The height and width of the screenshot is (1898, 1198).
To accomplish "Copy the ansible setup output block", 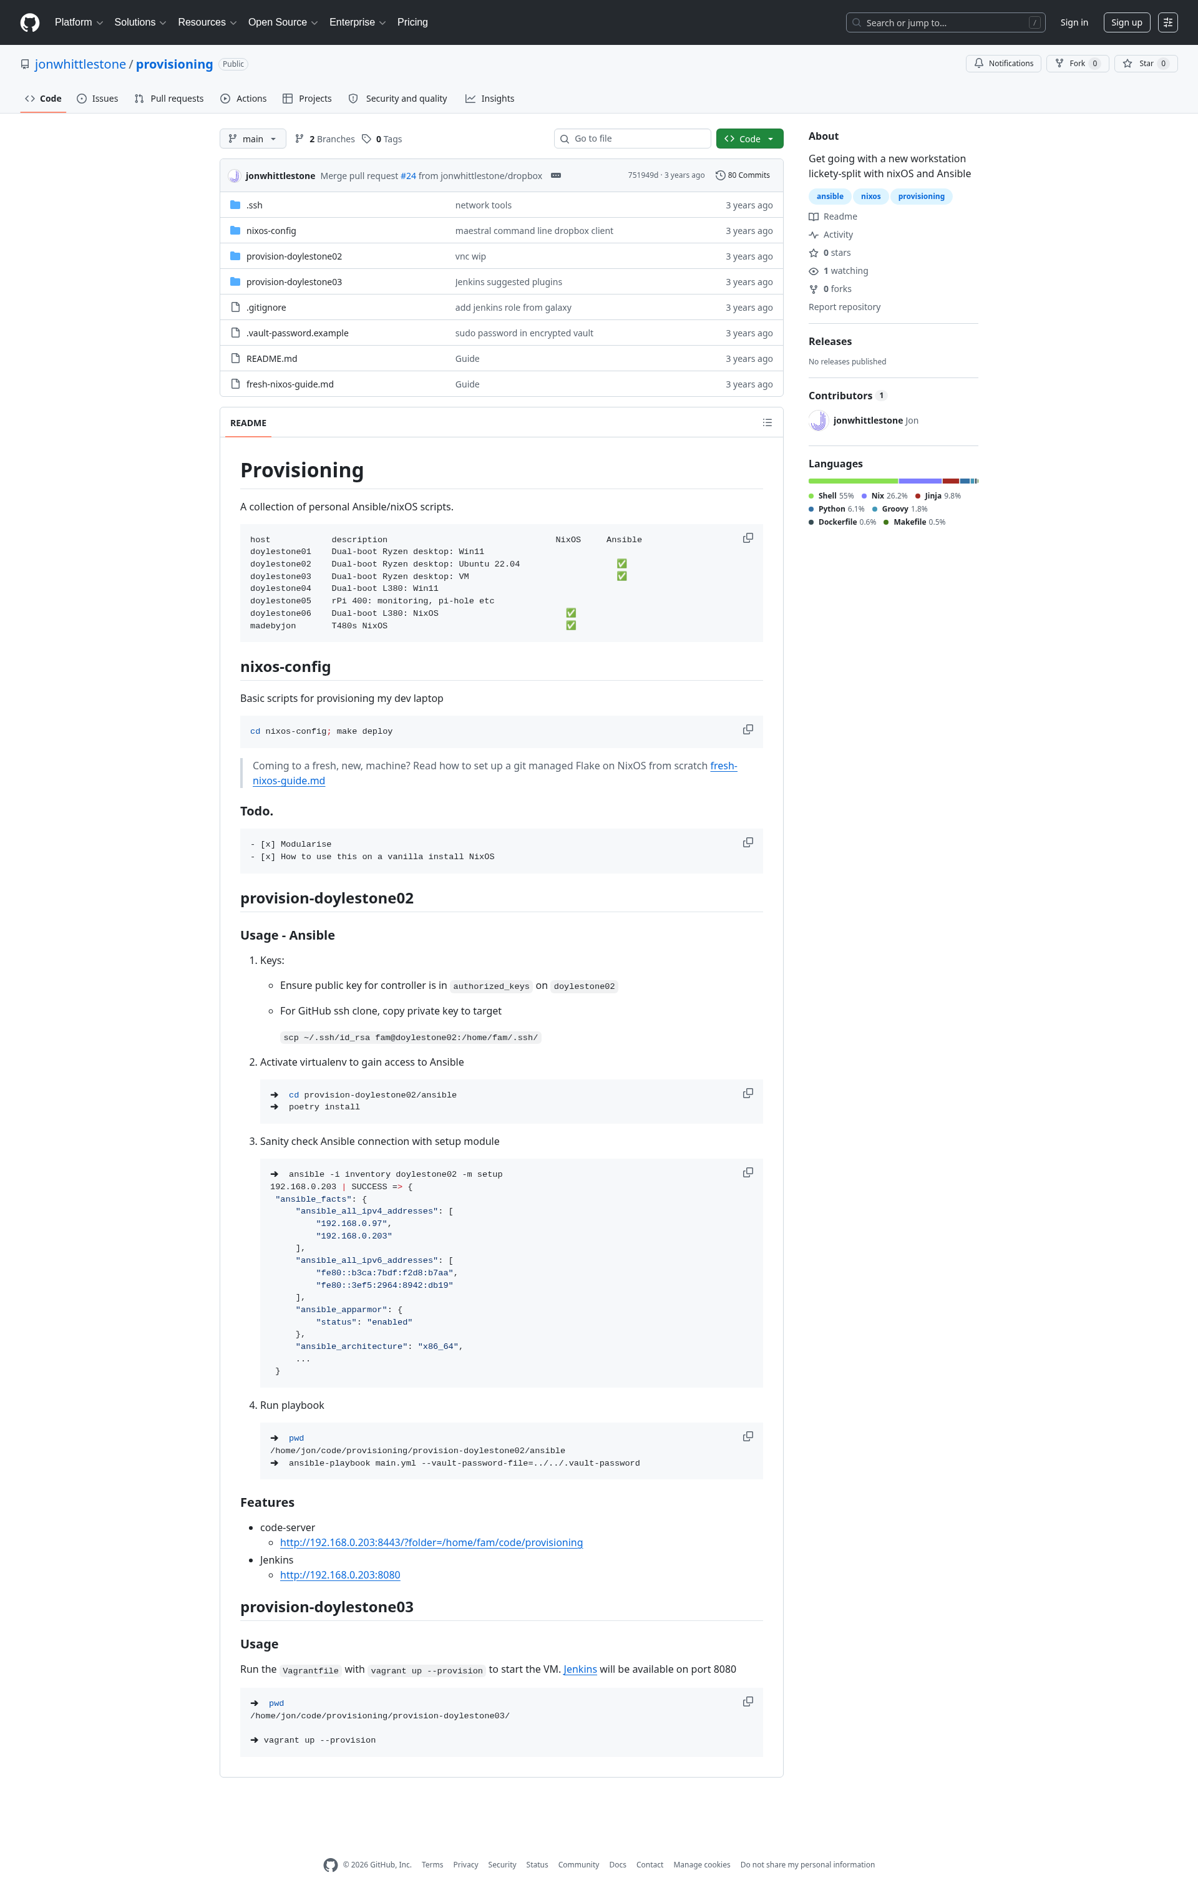I will (x=748, y=1173).
